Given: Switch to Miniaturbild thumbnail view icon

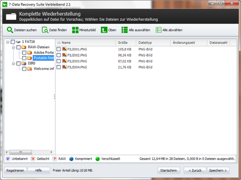Looking at the screenshot, I should click(x=75, y=30).
